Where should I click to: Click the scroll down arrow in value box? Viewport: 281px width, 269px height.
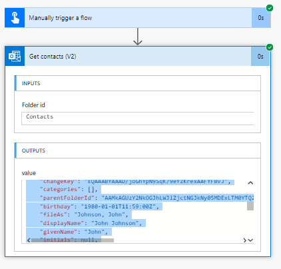[250, 240]
